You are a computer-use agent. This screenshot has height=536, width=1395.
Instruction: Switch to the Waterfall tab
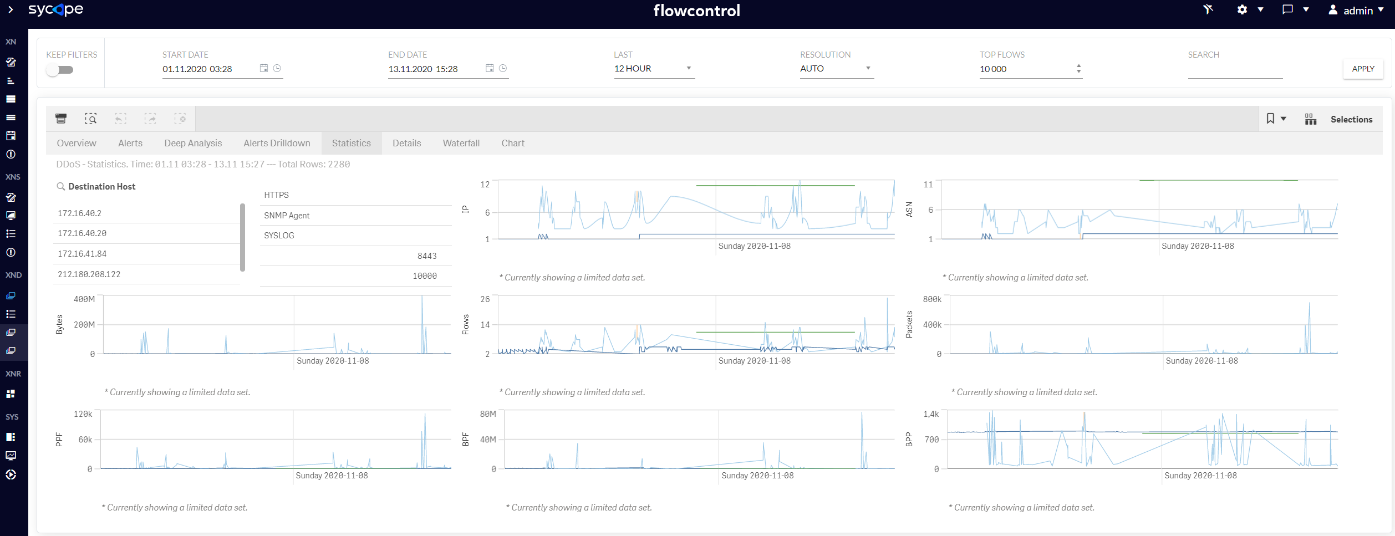[x=461, y=143]
